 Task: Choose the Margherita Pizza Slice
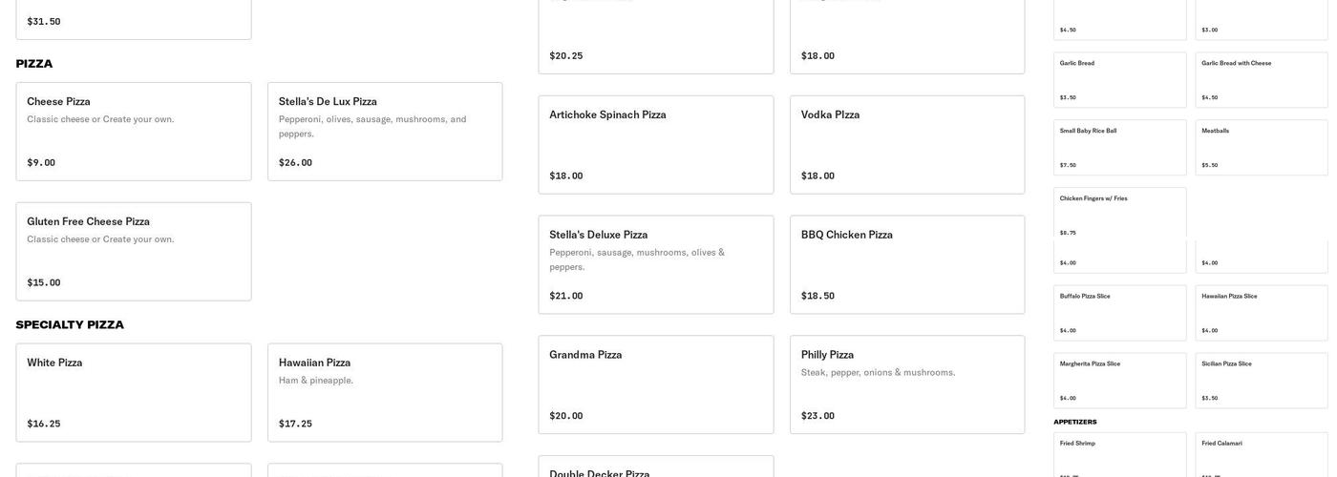coord(1120,381)
